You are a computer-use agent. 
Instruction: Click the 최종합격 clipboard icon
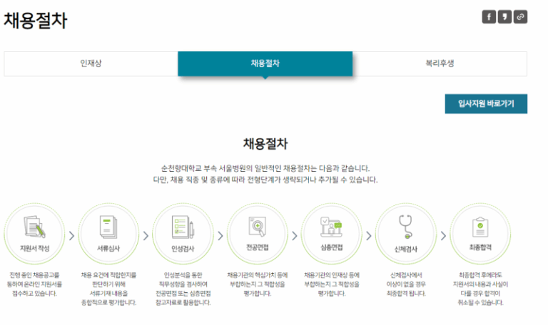[479, 226]
